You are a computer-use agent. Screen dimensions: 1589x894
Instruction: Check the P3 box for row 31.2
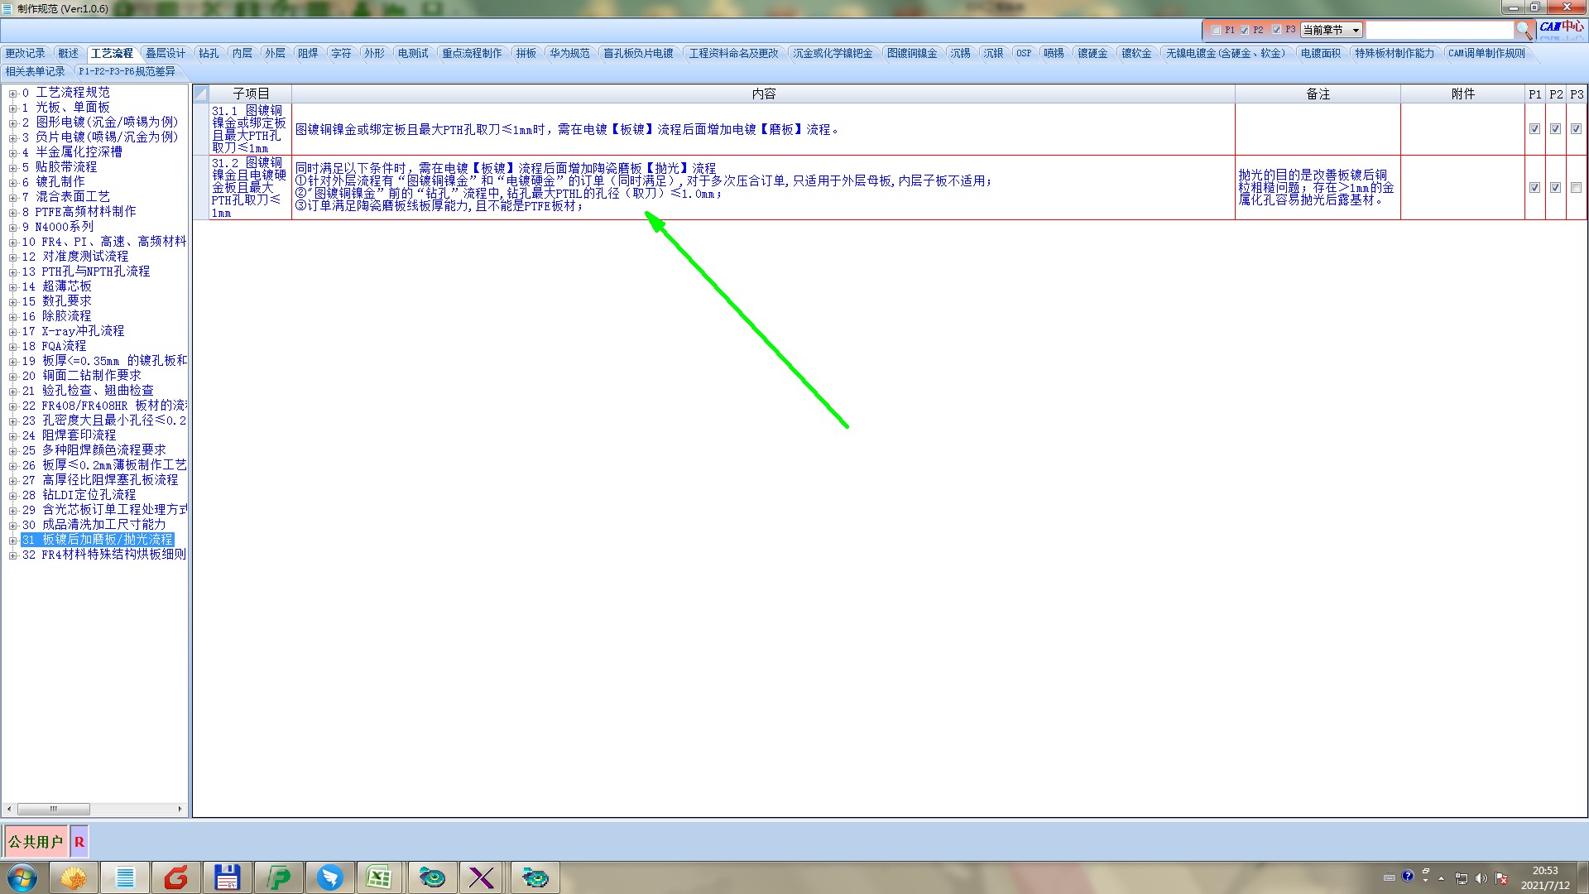point(1576,188)
